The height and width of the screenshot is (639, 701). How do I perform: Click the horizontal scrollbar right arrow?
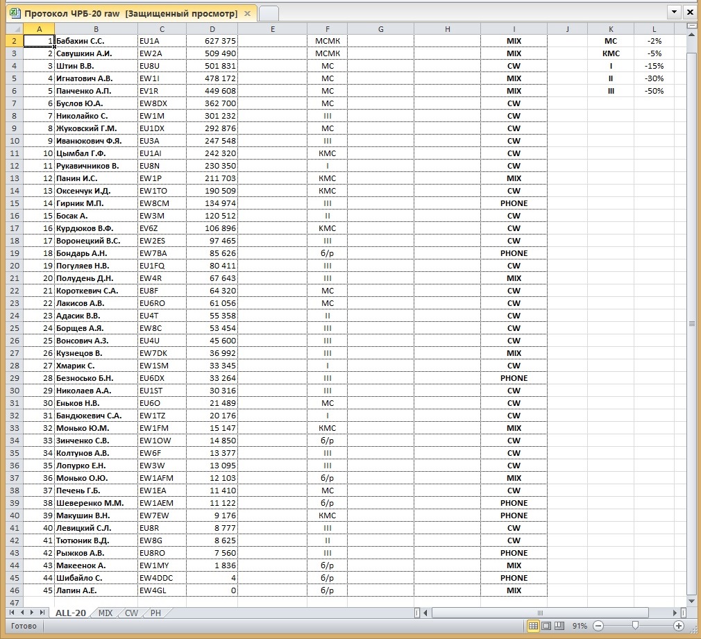point(675,613)
